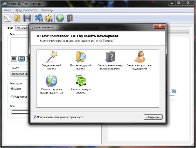This screenshot has height=148, width=196.
Task: Save project using the floppy disk icon
Action: [27, 18]
